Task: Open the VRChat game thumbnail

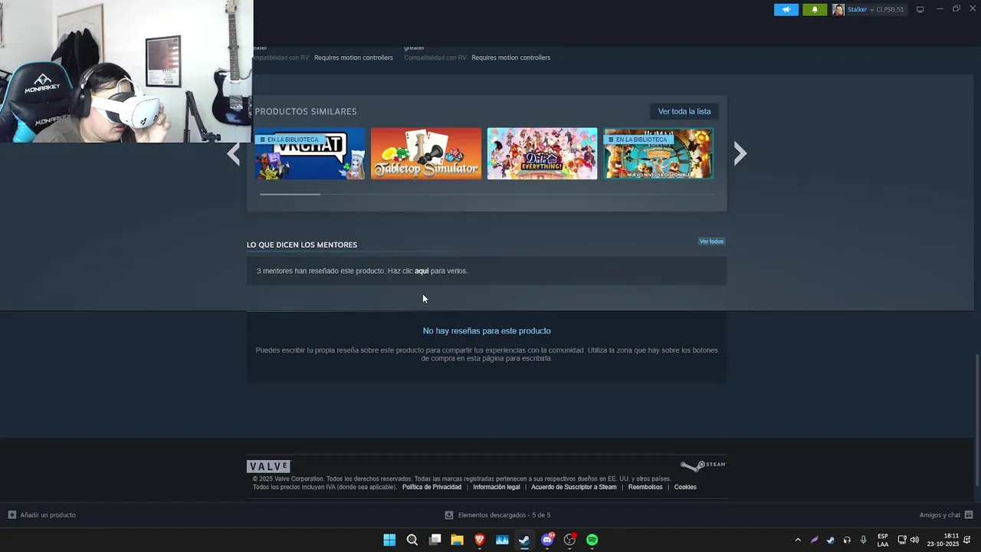Action: click(x=310, y=153)
